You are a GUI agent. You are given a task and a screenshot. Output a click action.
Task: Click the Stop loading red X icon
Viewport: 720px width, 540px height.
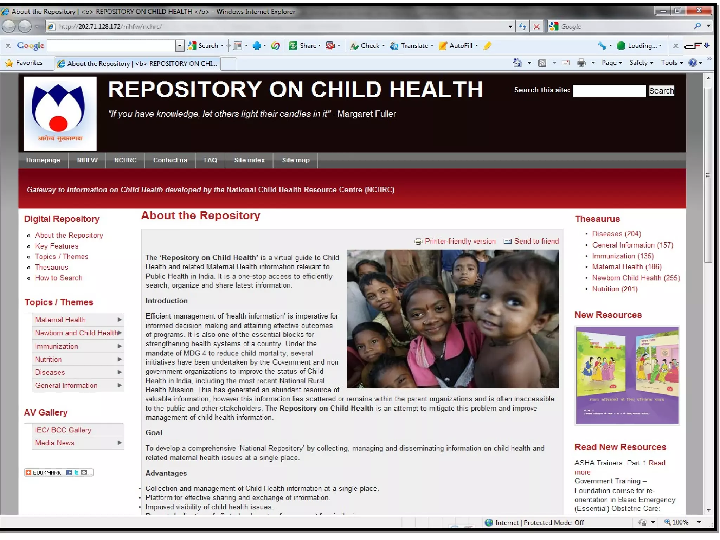point(536,26)
